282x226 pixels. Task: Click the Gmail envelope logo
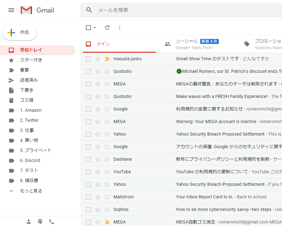coord(26,10)
